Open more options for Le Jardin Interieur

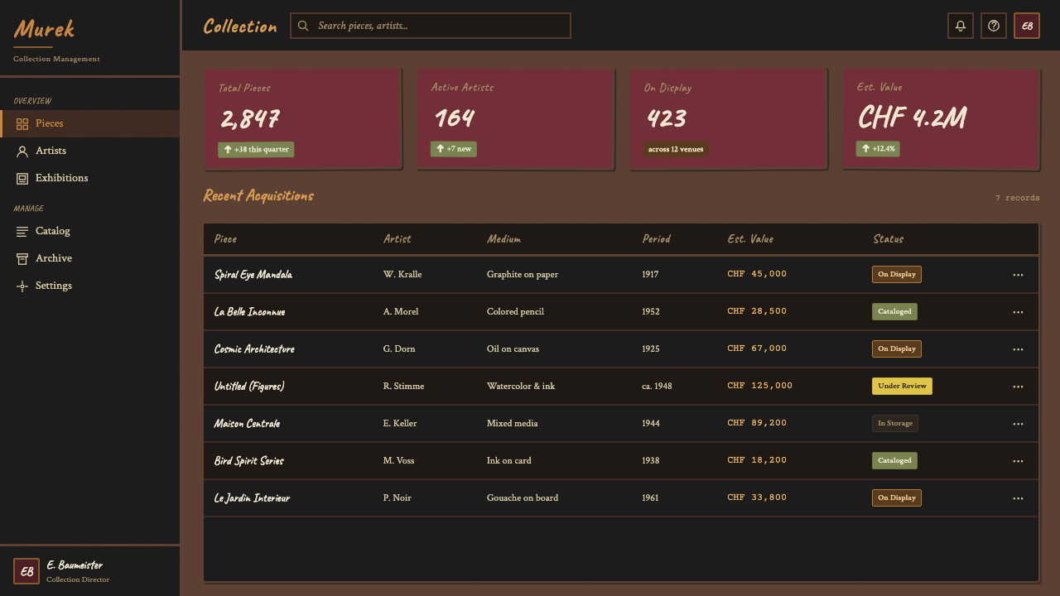1018,498
